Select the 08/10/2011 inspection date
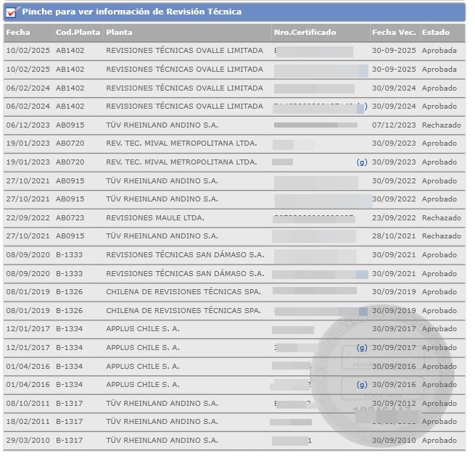Viewport: 475px width, 466px height. (x=28, y=403)
